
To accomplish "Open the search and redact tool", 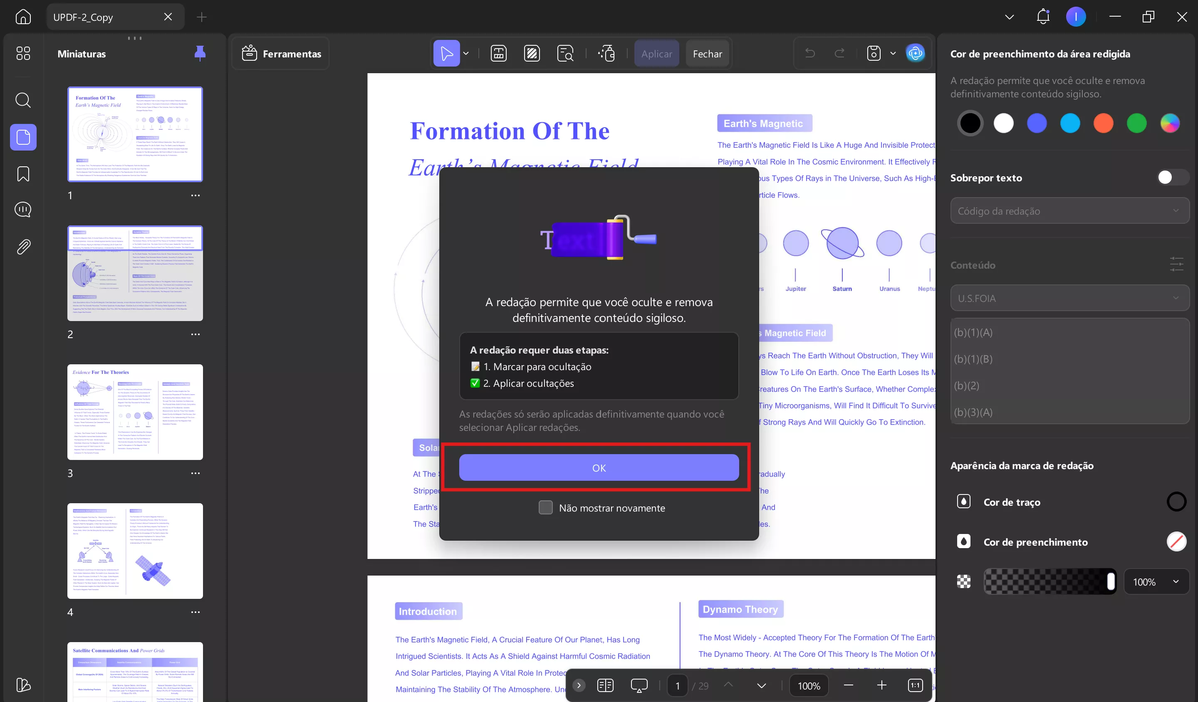I will point(565,53).
